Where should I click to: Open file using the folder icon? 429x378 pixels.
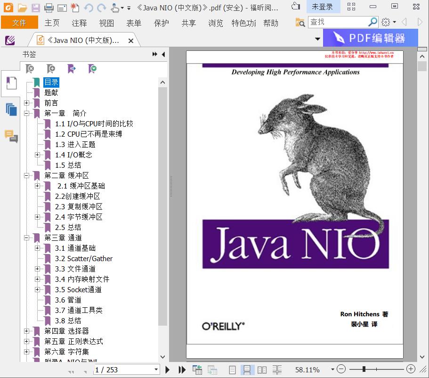point(22,8)
